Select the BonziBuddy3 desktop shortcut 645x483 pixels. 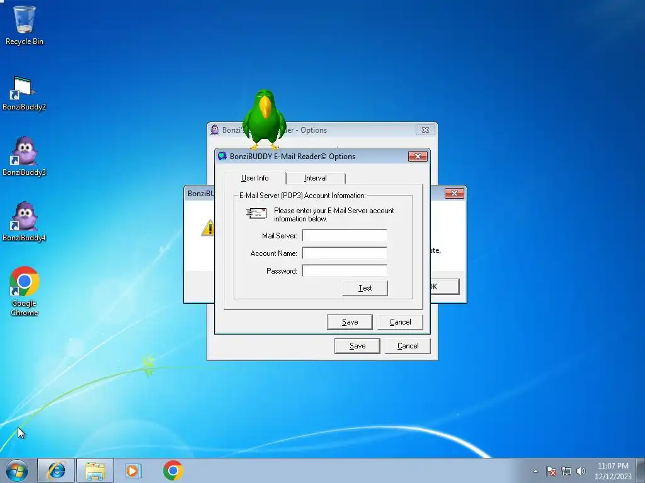(x=25, y=156)
